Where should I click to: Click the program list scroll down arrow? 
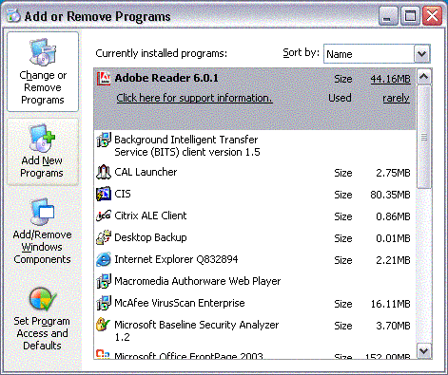pos(424,350)
